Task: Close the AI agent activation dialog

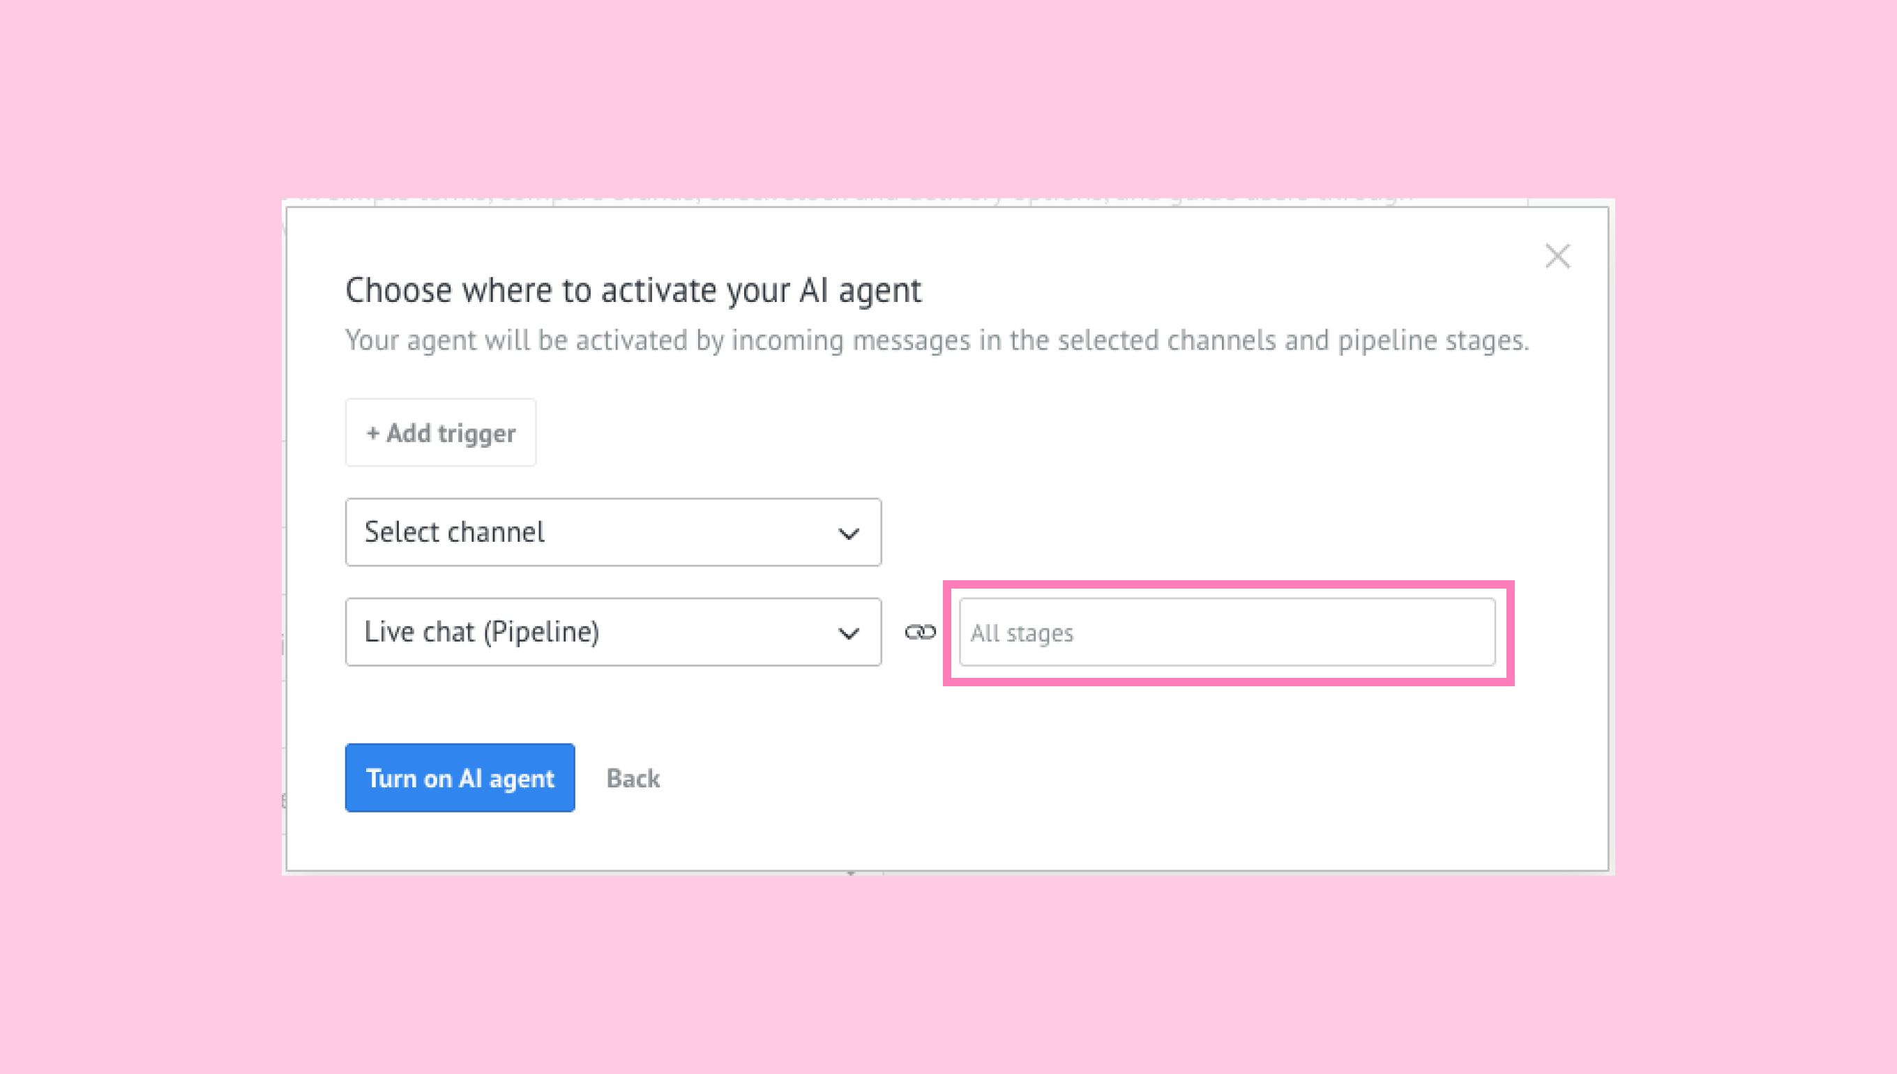Action: [x=1557, y=257]
